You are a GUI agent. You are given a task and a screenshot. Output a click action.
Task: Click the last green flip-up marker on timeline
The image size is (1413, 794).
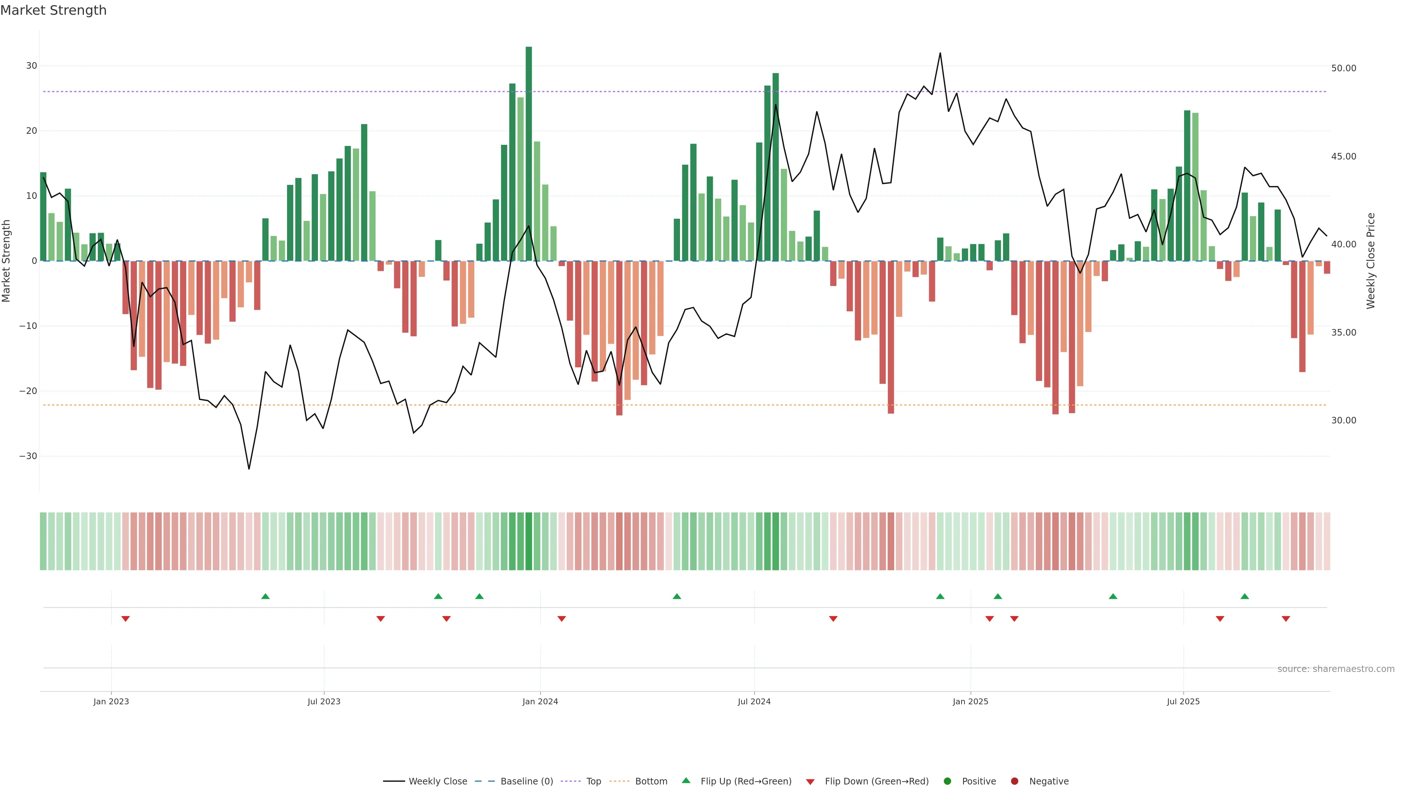tap(1244, 596)
